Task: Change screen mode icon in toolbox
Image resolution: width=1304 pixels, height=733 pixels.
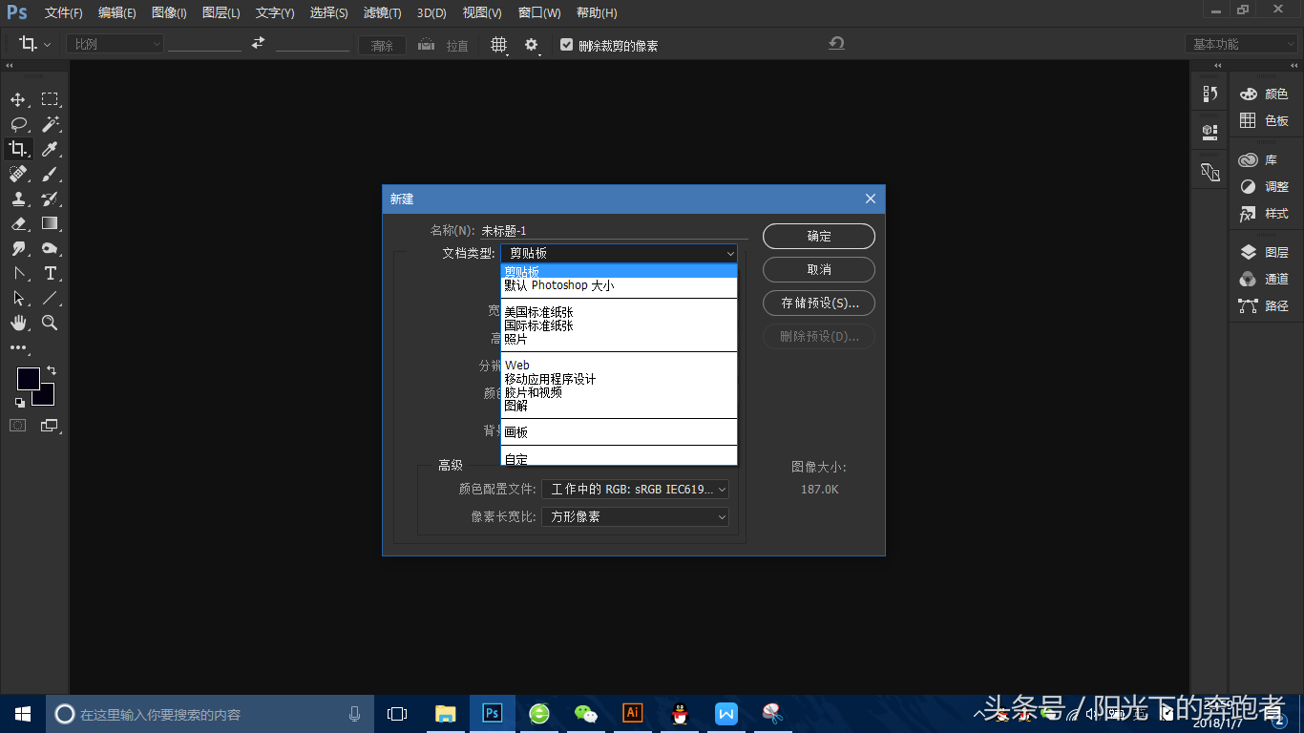Action: click(x=50, y=426)
